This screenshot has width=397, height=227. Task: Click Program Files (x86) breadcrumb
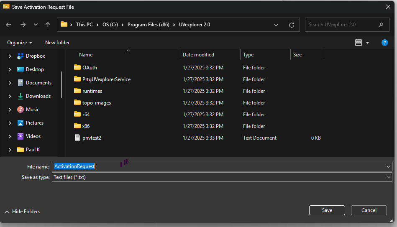pos(149,25)
